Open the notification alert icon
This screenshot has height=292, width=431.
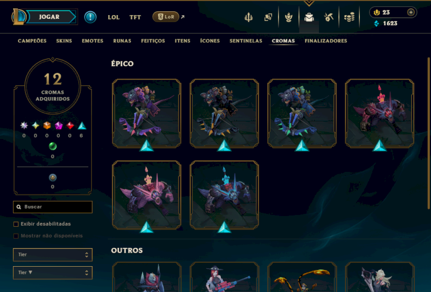90,17
